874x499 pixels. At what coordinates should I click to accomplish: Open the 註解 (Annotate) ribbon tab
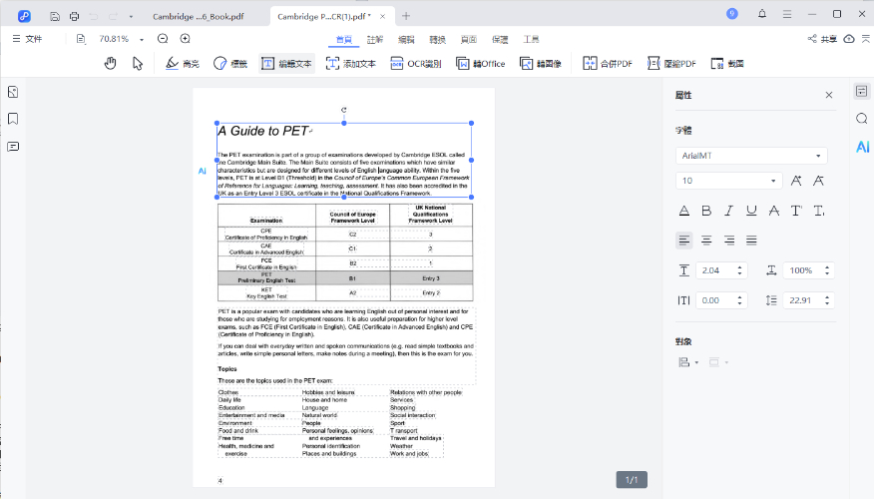pos(375,39)
